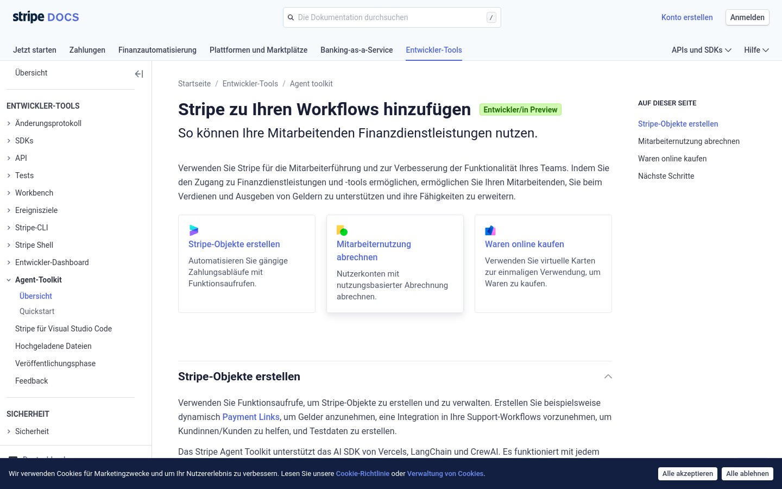Open the Jetzt starten tab
782x489 pixels.
pyautogui.click(x=35, y=50)
